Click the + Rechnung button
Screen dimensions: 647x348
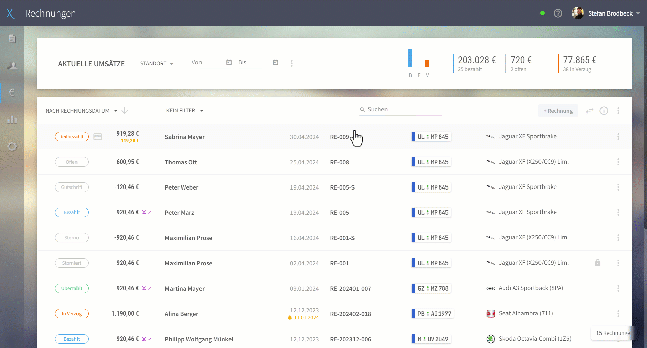(x=558, y=111)
